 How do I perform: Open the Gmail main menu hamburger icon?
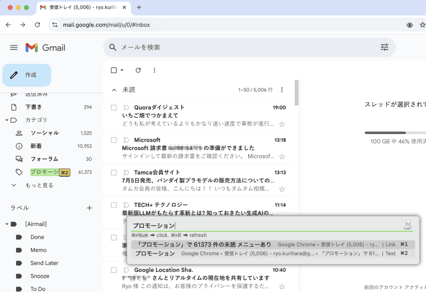(x=14, y=48)
